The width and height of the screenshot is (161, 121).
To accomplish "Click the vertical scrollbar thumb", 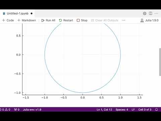I will pos(160,62).
